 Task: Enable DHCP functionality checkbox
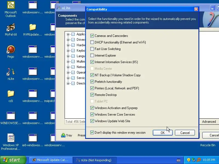[92, 42]
